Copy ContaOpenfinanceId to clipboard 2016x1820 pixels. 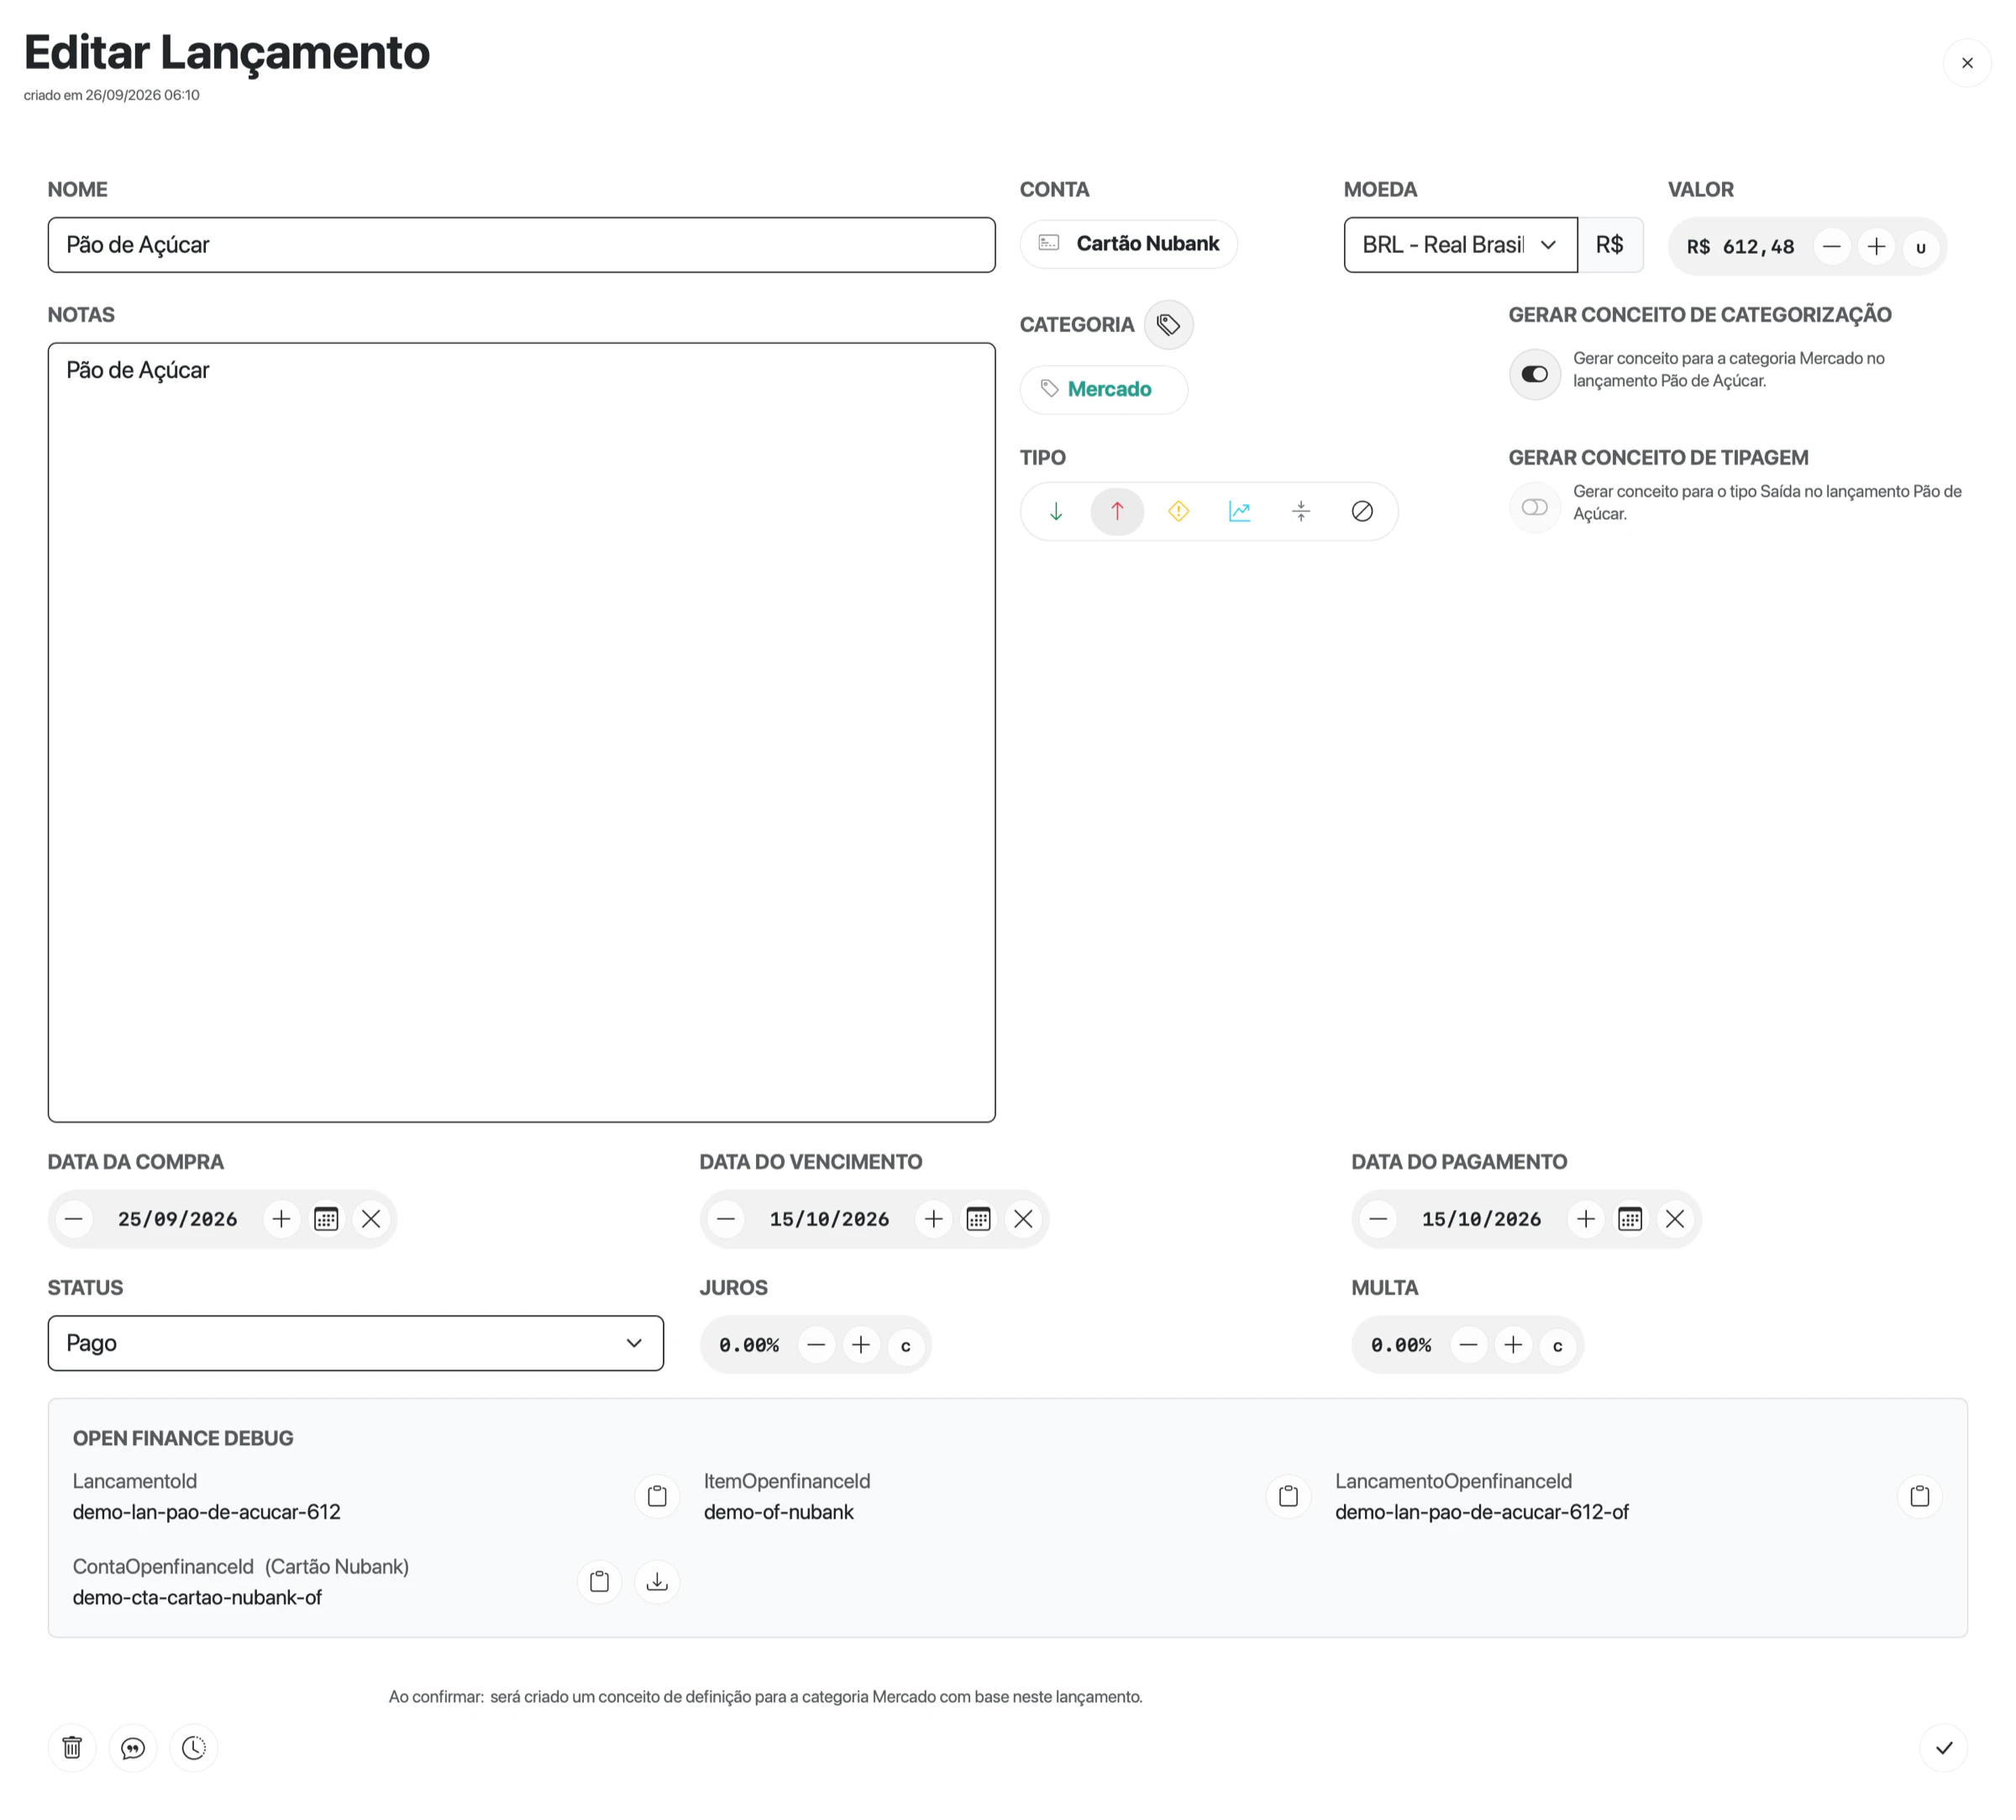[600, 1581]
